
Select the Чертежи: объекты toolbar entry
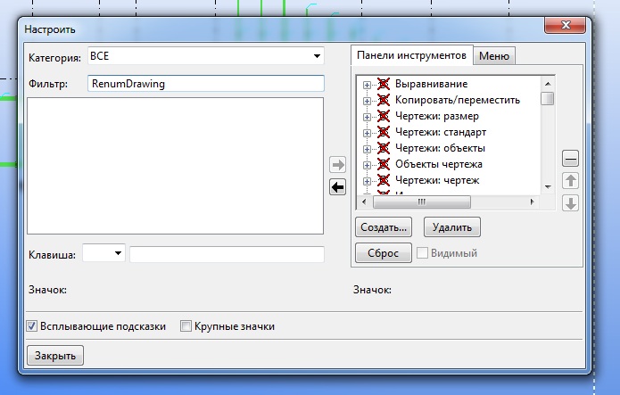click(440, 148)
